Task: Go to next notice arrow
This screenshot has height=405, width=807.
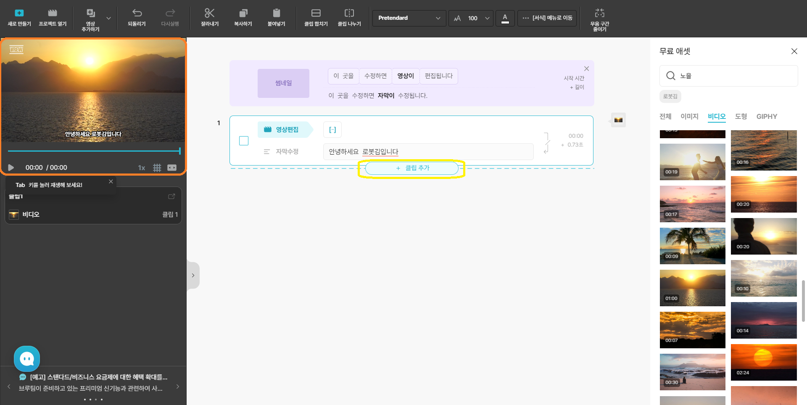Action: tap(178, 387)
